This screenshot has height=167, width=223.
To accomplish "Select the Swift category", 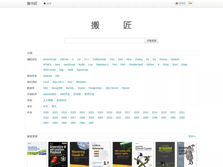I will (70, 70).
